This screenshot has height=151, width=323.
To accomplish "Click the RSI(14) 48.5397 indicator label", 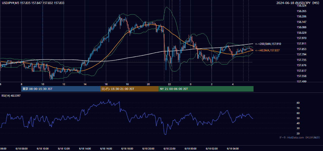I will (x=11, y=96).
